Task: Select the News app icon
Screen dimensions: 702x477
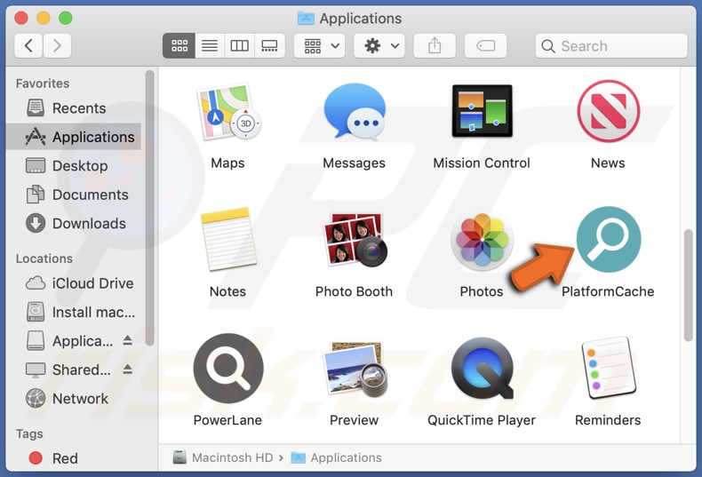Action: [x=608, y=111]
